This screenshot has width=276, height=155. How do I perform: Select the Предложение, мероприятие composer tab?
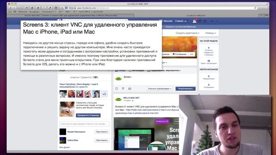click(x=164, y=71)
